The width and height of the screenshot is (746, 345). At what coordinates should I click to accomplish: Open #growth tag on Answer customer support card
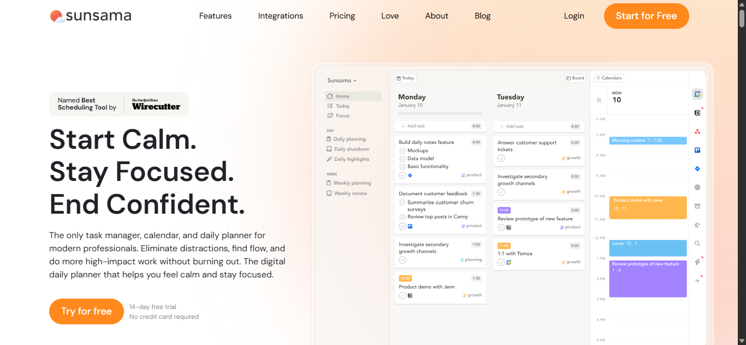point(571,158)
